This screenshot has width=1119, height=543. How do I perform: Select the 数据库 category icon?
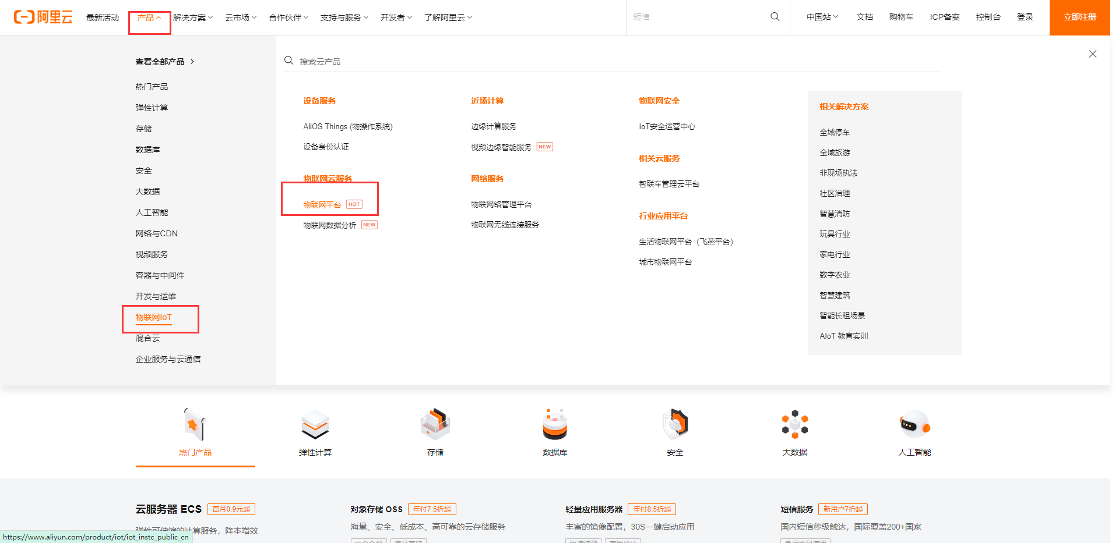(555, 424)
